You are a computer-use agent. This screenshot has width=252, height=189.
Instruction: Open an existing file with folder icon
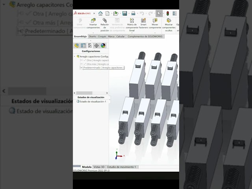click(116, 13)
